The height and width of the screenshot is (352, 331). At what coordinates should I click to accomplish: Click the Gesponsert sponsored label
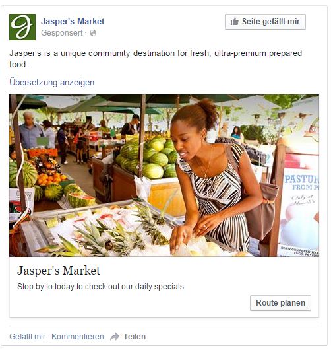pos(62,33)
